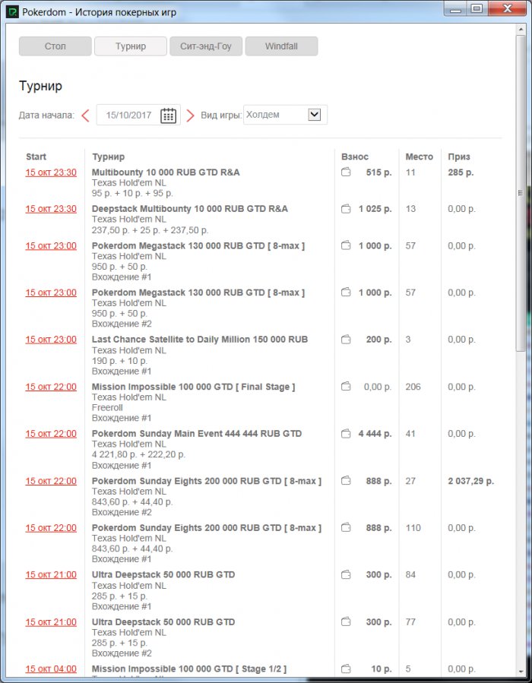Switch to the Windfall tab
Screen dimensions: 532x683
click(281, 46)
